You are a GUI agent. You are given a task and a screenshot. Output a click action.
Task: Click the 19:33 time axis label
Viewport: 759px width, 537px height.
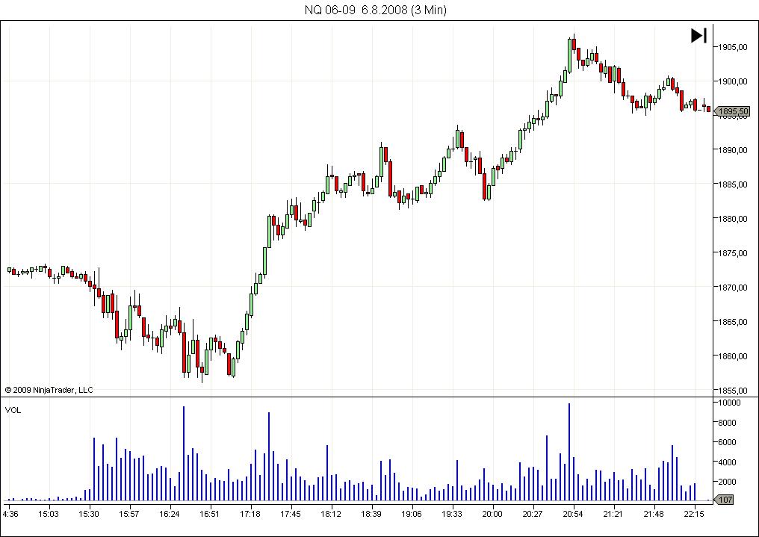[x=452, y=514]
